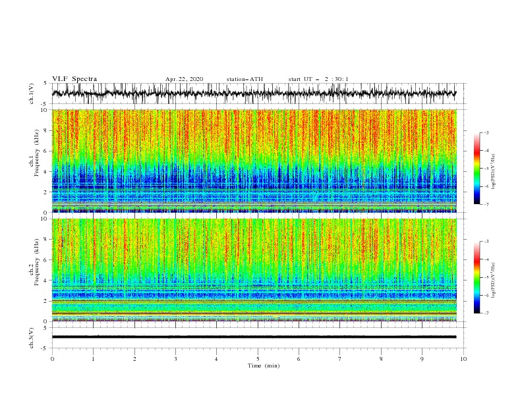Click the ch.1 spectrogram color scale bar
Image resolution: width=522 pixels, height=403 pixels.
click(477, 169)
